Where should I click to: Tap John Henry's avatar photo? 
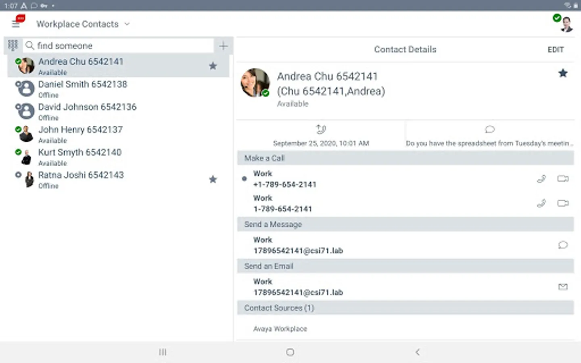pos(26,134)
